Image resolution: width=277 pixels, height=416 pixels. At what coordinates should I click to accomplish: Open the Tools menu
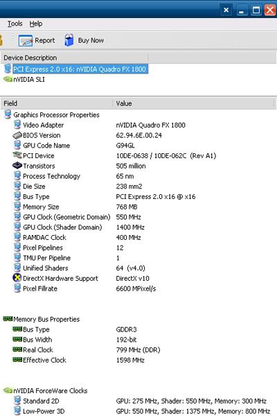click(x=15, y=24)
